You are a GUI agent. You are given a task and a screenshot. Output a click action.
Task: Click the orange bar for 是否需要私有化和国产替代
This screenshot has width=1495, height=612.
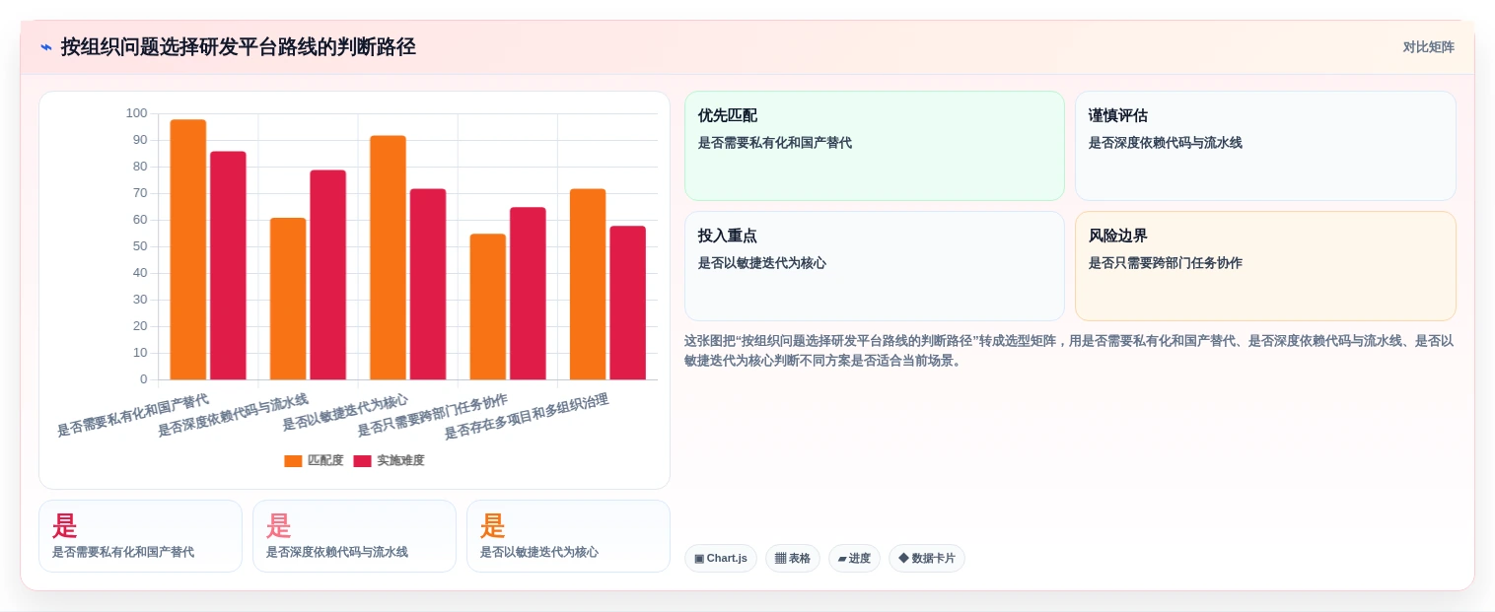coord(188,249)
